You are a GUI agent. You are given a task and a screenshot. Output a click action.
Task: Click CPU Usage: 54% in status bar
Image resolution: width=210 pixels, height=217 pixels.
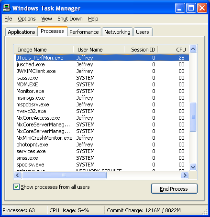tap(69, 210)
